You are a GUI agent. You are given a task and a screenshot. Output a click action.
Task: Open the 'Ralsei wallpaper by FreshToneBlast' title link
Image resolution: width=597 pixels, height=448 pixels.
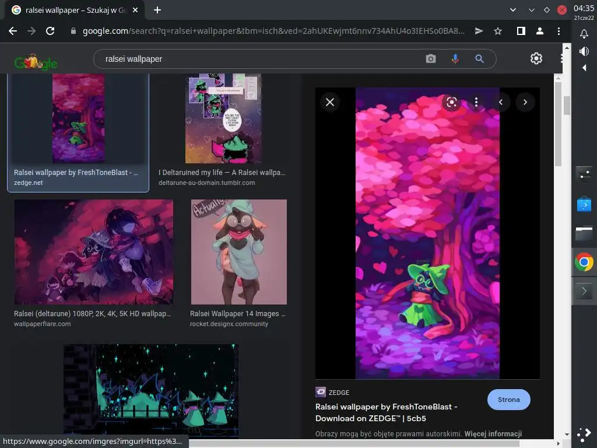387,412
